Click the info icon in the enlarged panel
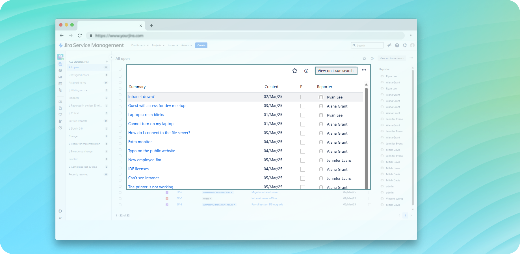Viewport: 520px width, 254px height. coord(306,71)
